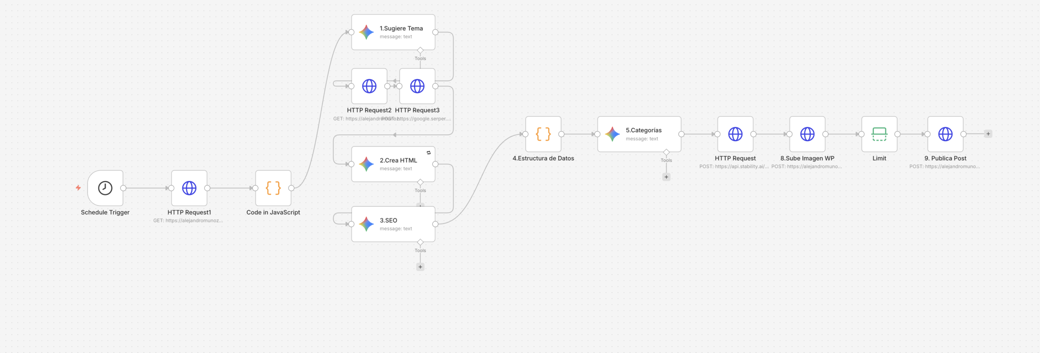Add a tool under 5.Categorías Tools

tap(666, 177)
